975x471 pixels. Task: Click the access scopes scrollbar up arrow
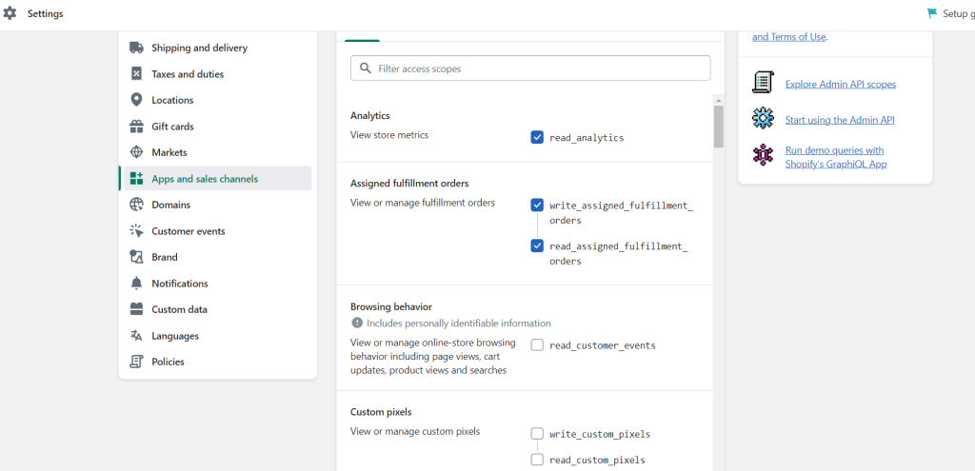coord(719,100)
